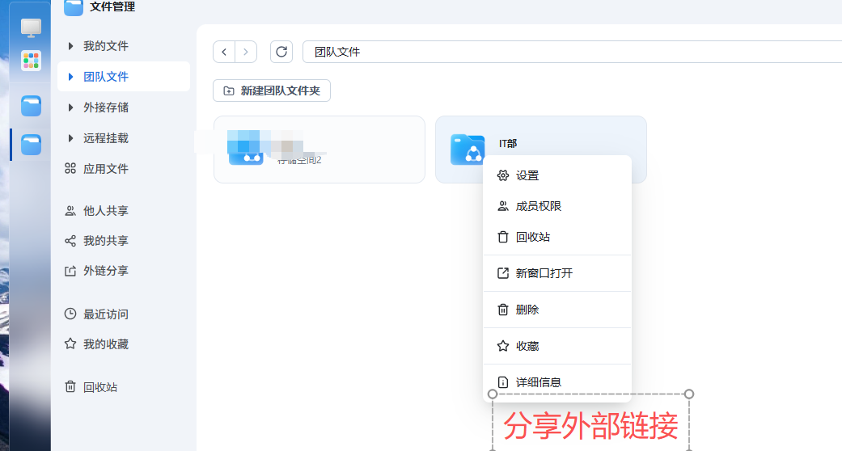Open 我的共享 in the sidebar
The width and height of the screenshot is (842, 451).
[106, 241]
